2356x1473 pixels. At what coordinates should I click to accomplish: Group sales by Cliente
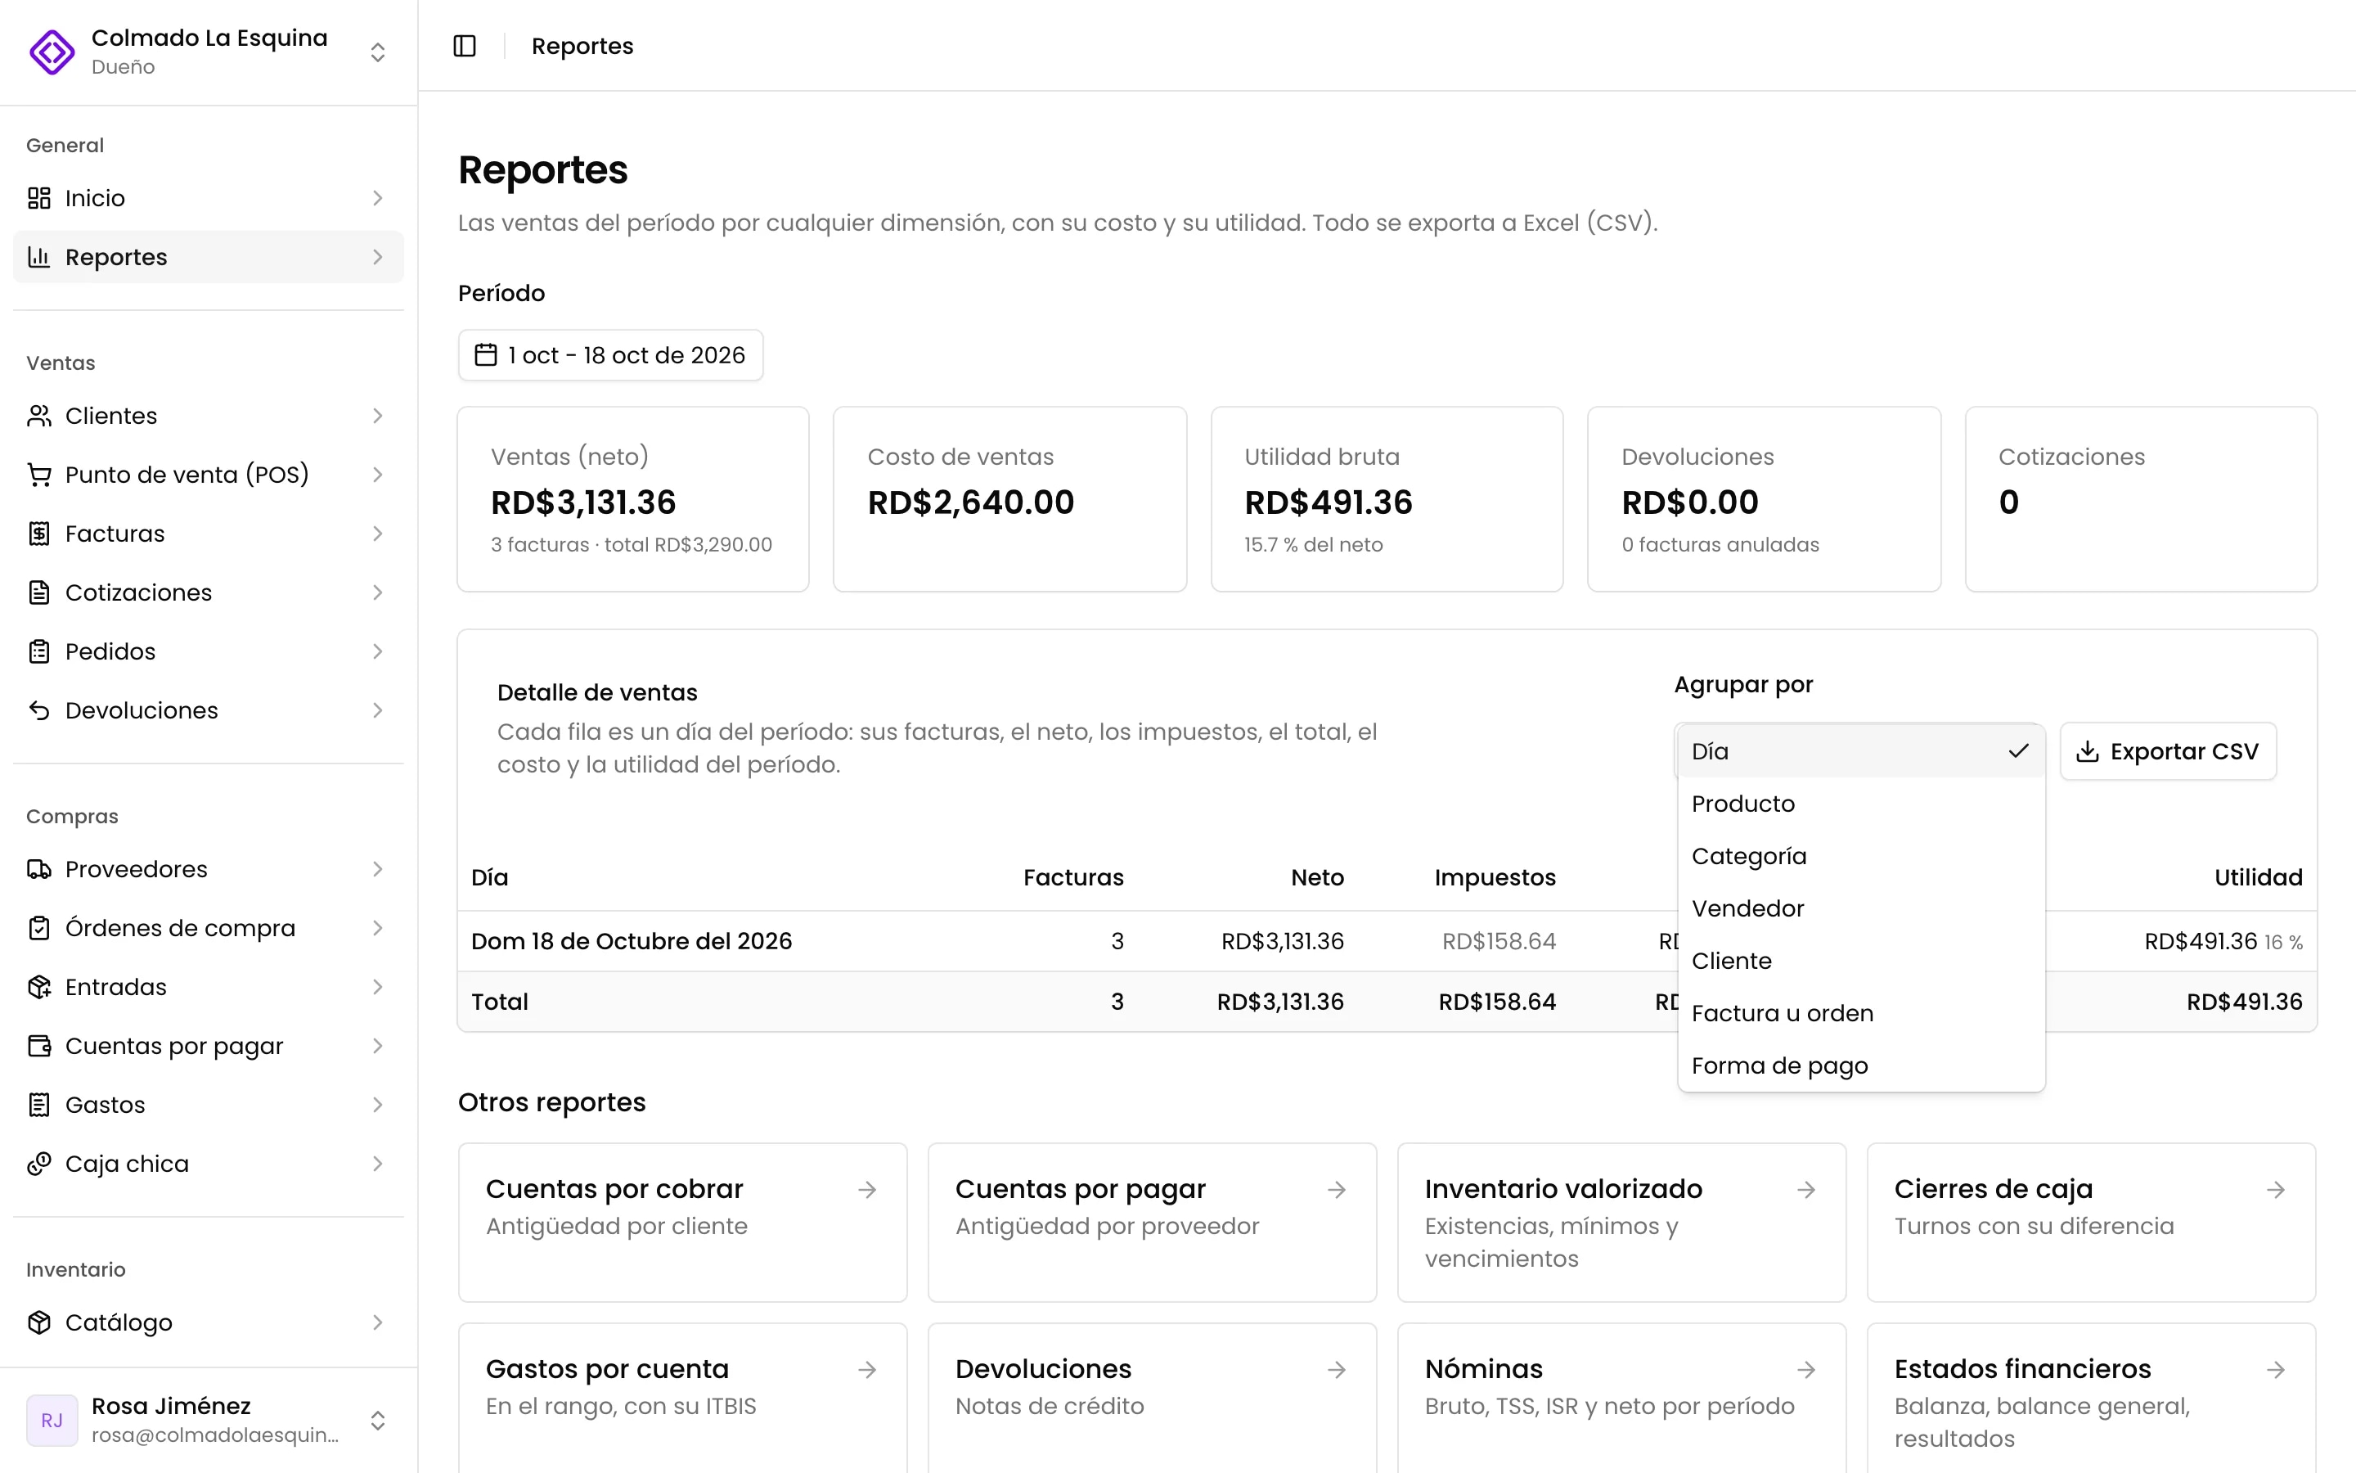[1860, 961]
